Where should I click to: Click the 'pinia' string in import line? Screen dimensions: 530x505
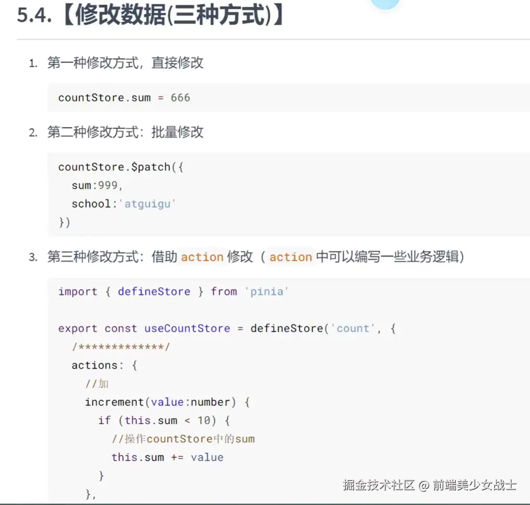(267, 291)
